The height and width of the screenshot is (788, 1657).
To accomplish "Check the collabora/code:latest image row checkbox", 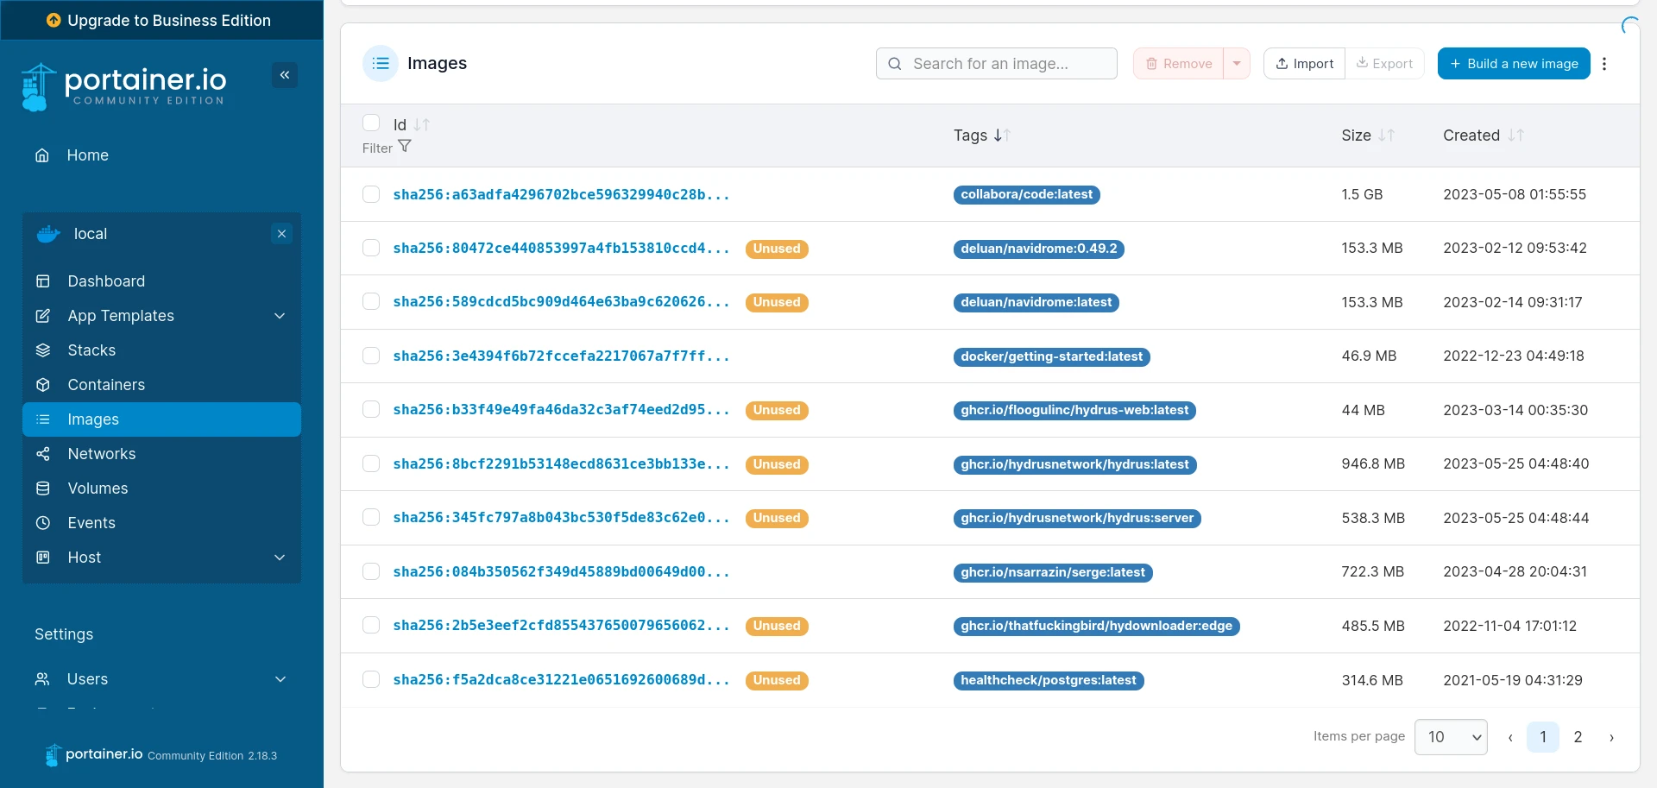I will pyautogui.click(x=371, y=194).
